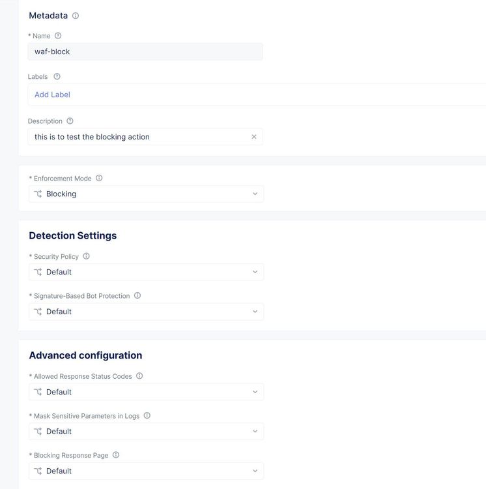Click the Name field containing waf-block
Viewport: 486px width, 489px height.
145,52
